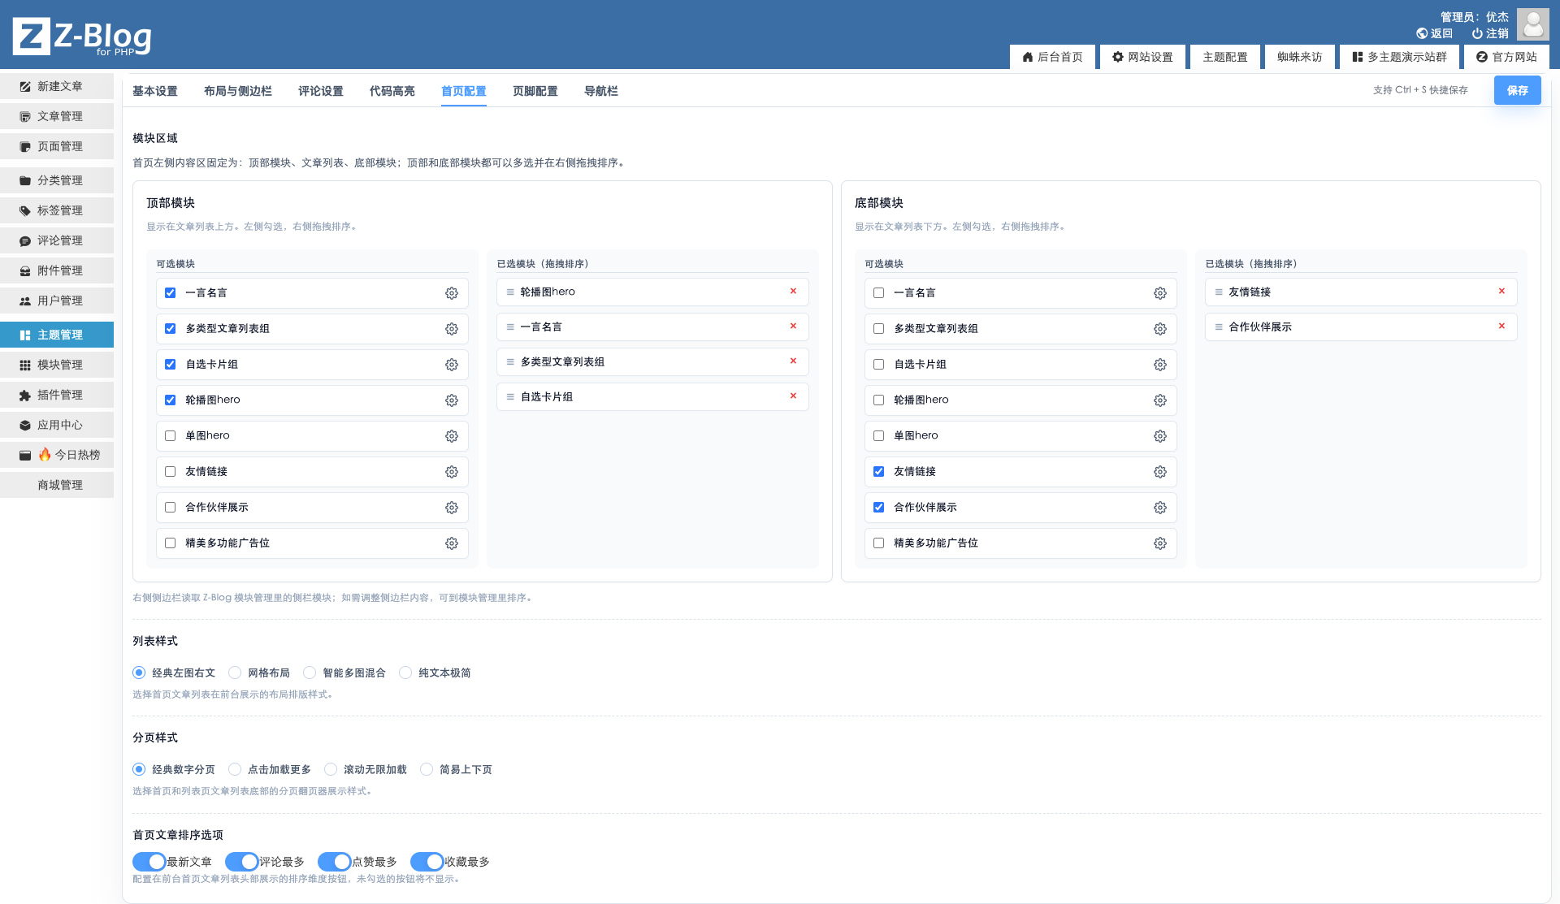
Task: Uncheck bottom module 友情链接 checkbox
Action: coord(879,471)
